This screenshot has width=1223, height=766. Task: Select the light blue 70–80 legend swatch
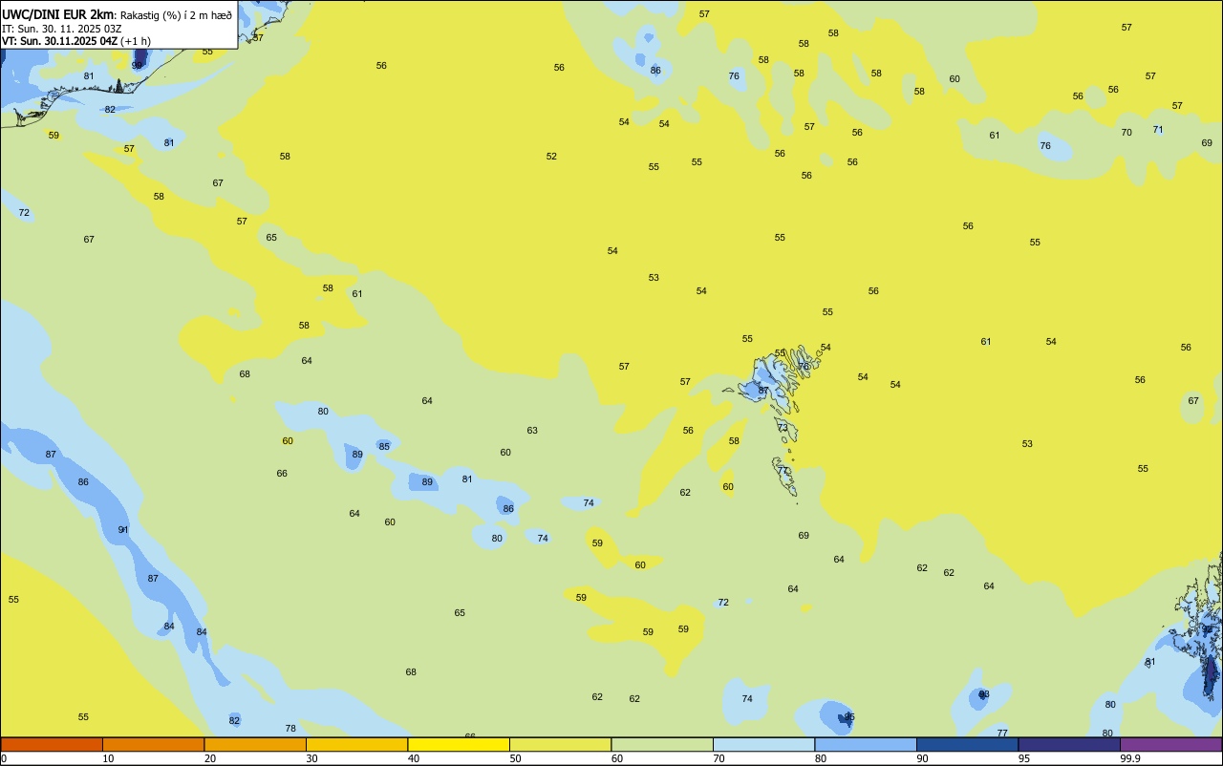pyautogui.click(x=763, y=744)
